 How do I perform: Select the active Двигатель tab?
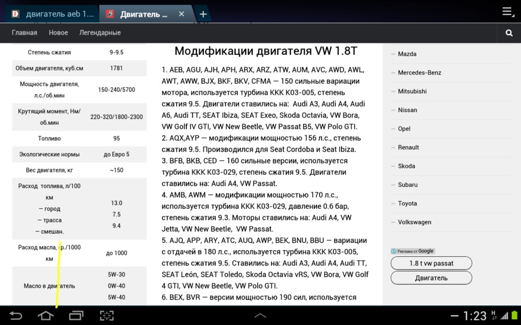tap(146, 14)
